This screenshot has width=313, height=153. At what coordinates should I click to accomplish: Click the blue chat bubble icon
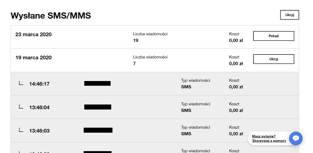coord(295,138)
